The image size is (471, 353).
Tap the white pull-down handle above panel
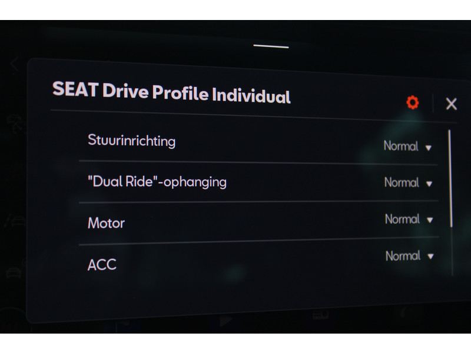tap(271, 46)
